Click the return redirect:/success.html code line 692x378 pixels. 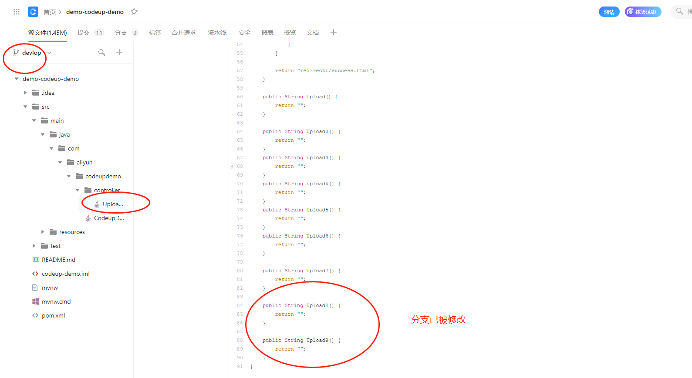click(325, 70)
